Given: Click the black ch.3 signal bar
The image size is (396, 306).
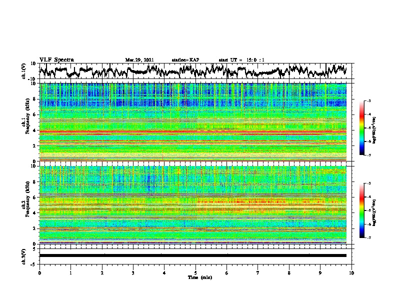Looking at the screenshot, I should [x=193, y=255].
